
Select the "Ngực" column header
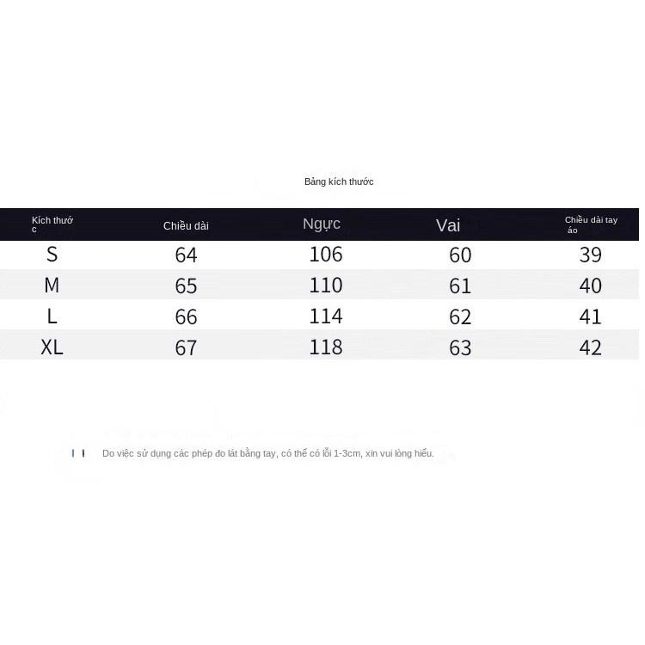322,224
